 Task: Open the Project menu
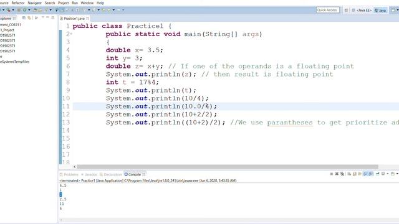point(64,2)
